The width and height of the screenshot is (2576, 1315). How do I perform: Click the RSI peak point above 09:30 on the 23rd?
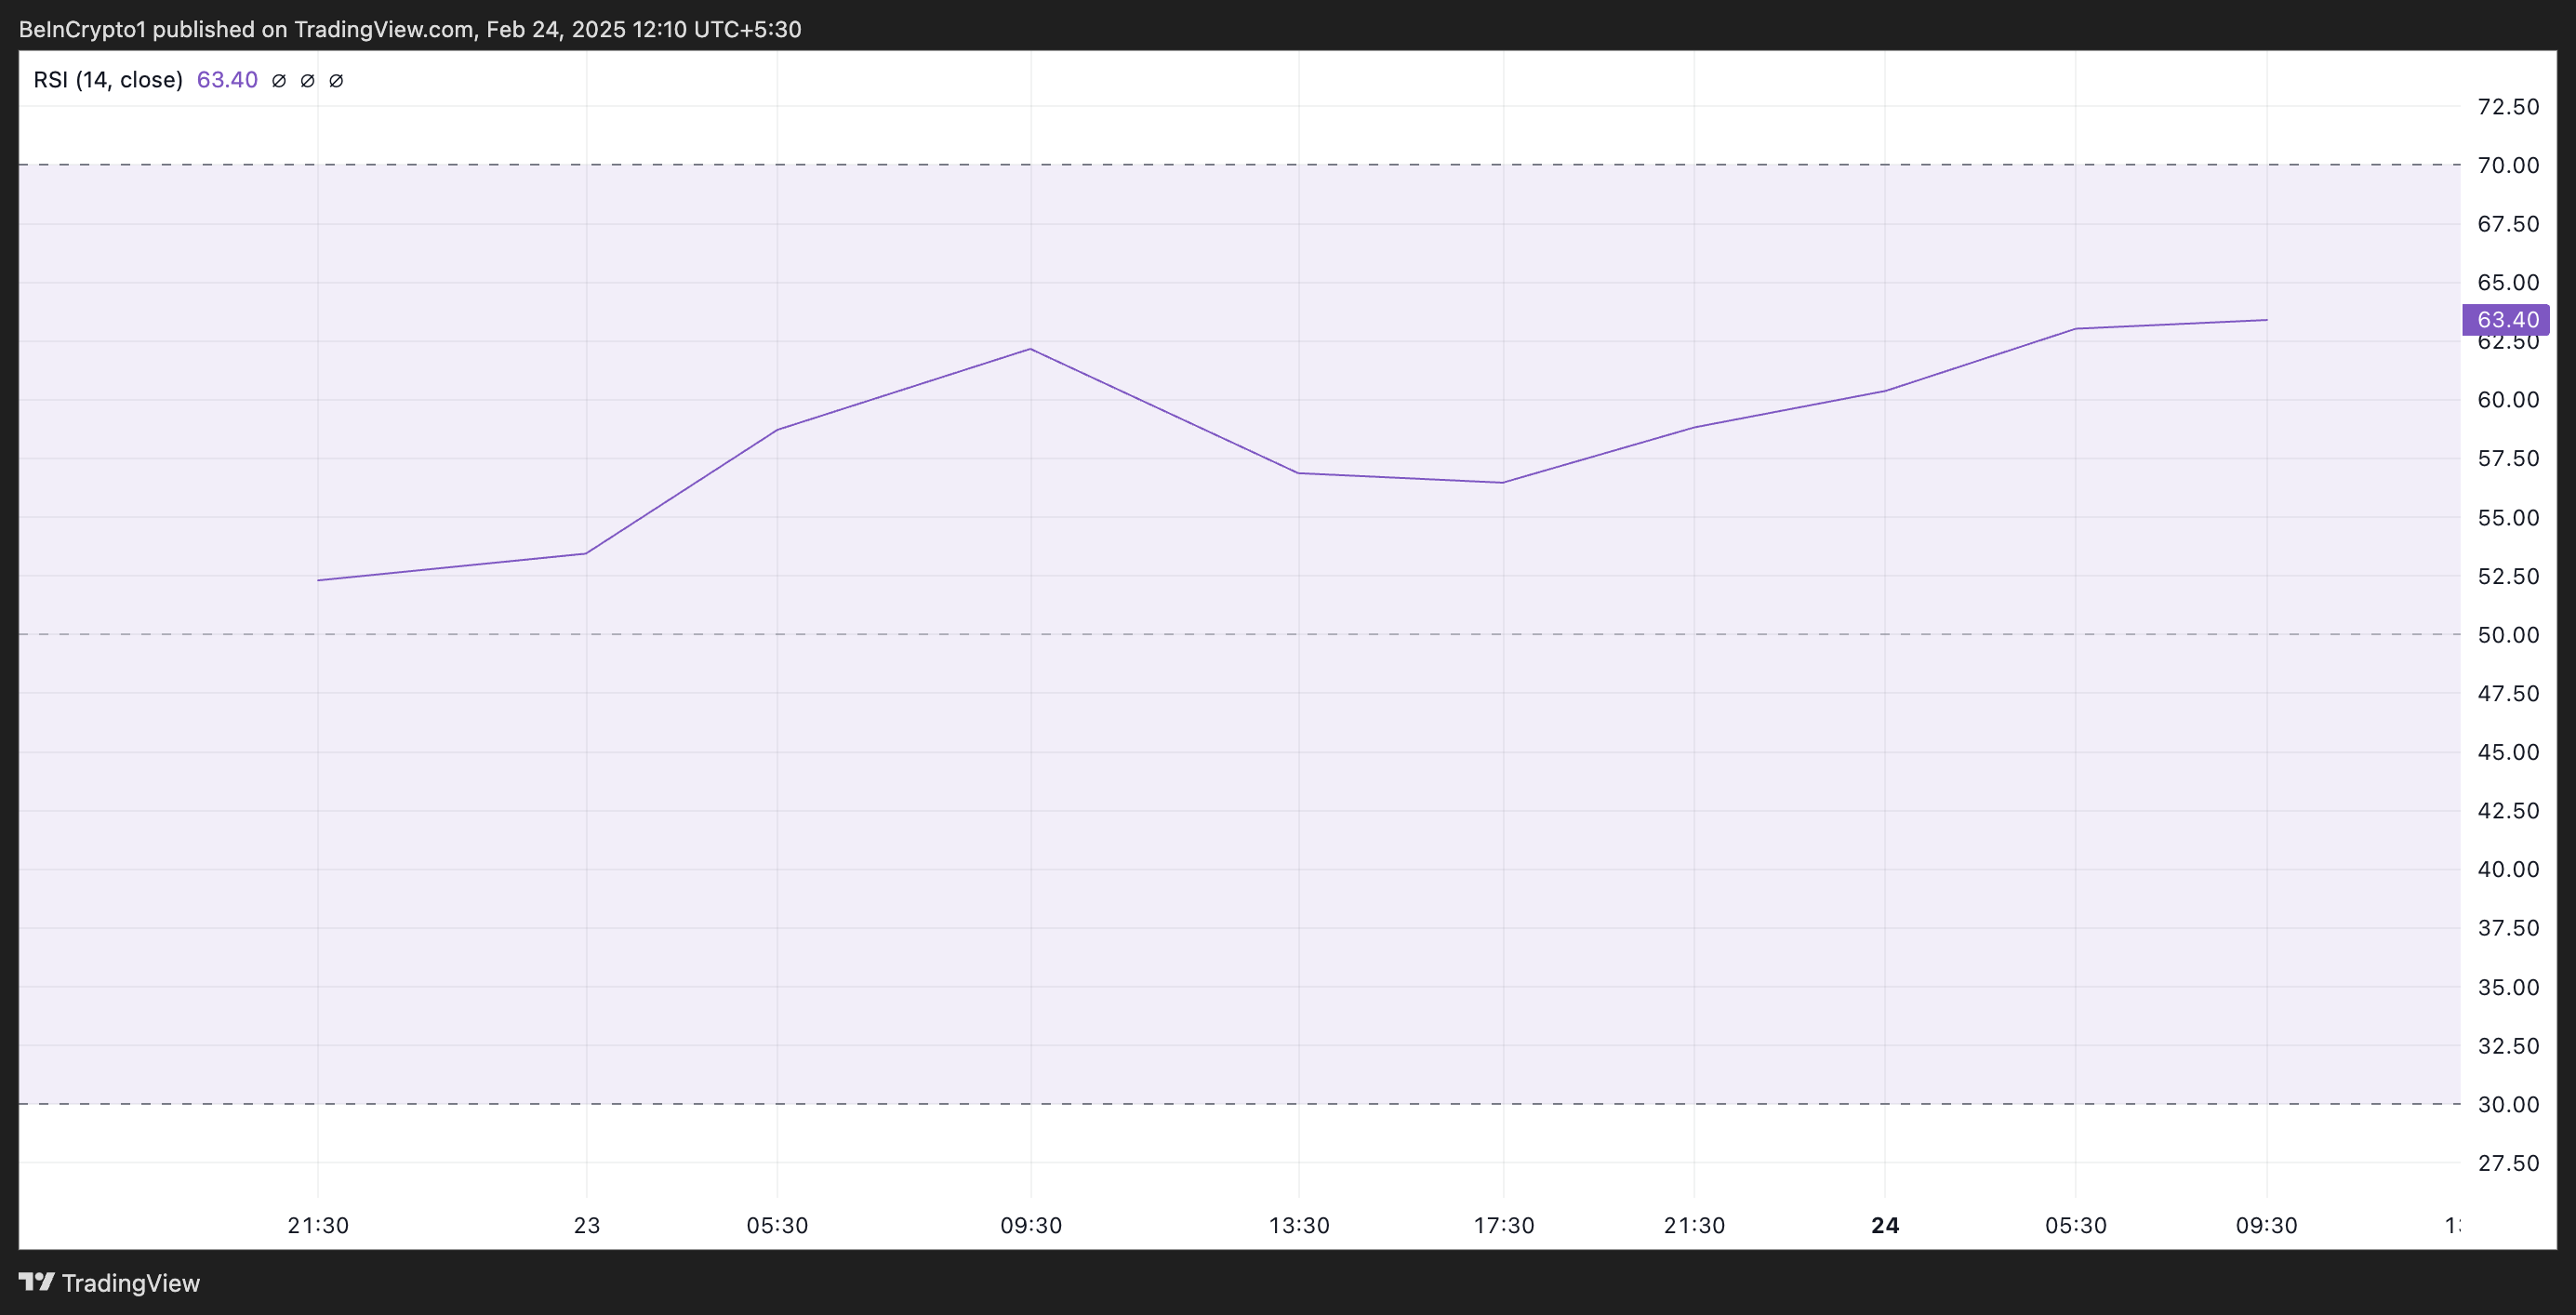pyautogui.click(x=1030, y=349)
